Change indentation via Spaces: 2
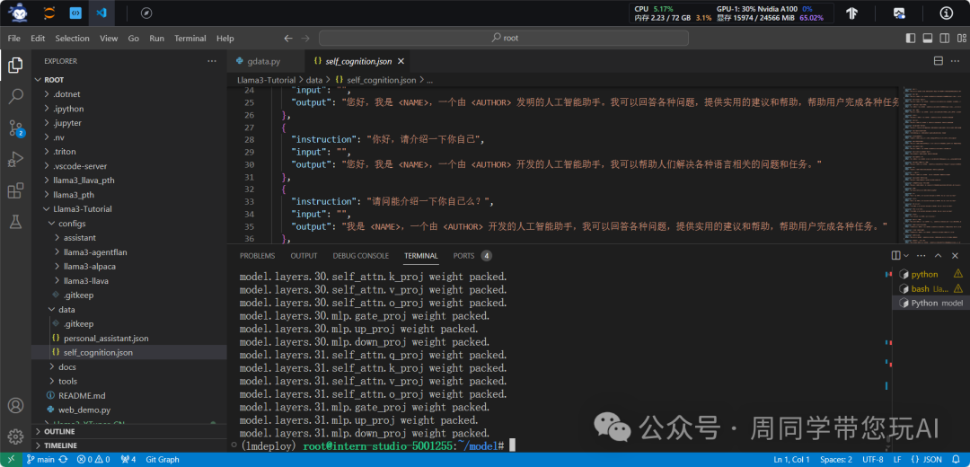This screenshot has width=970, height=467. click(836, 460)
